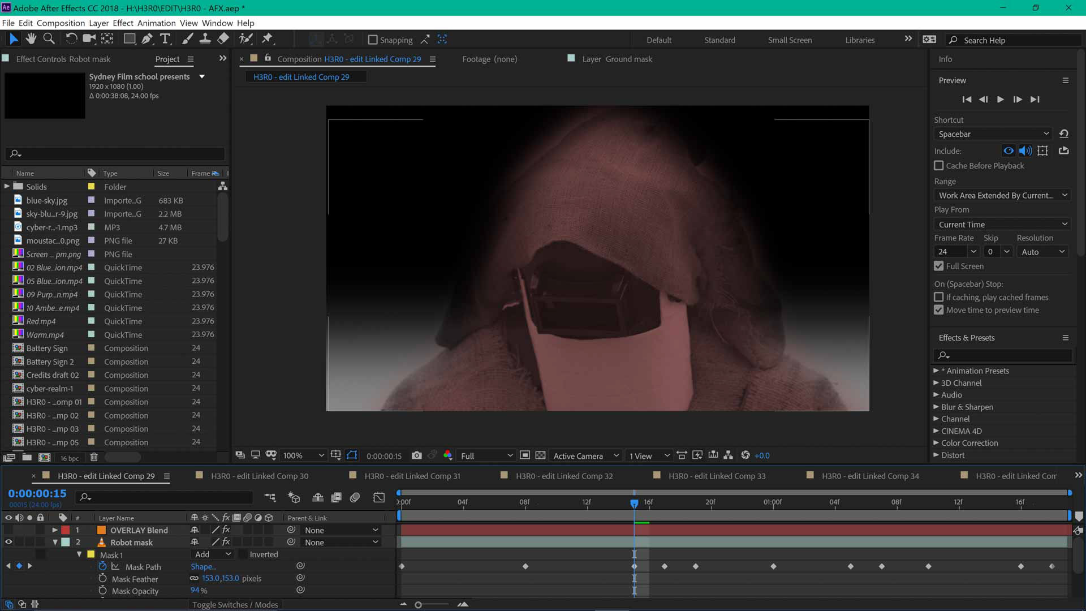Uncheck Move time to preview time

pyautogui.click(x=939, y=310)
